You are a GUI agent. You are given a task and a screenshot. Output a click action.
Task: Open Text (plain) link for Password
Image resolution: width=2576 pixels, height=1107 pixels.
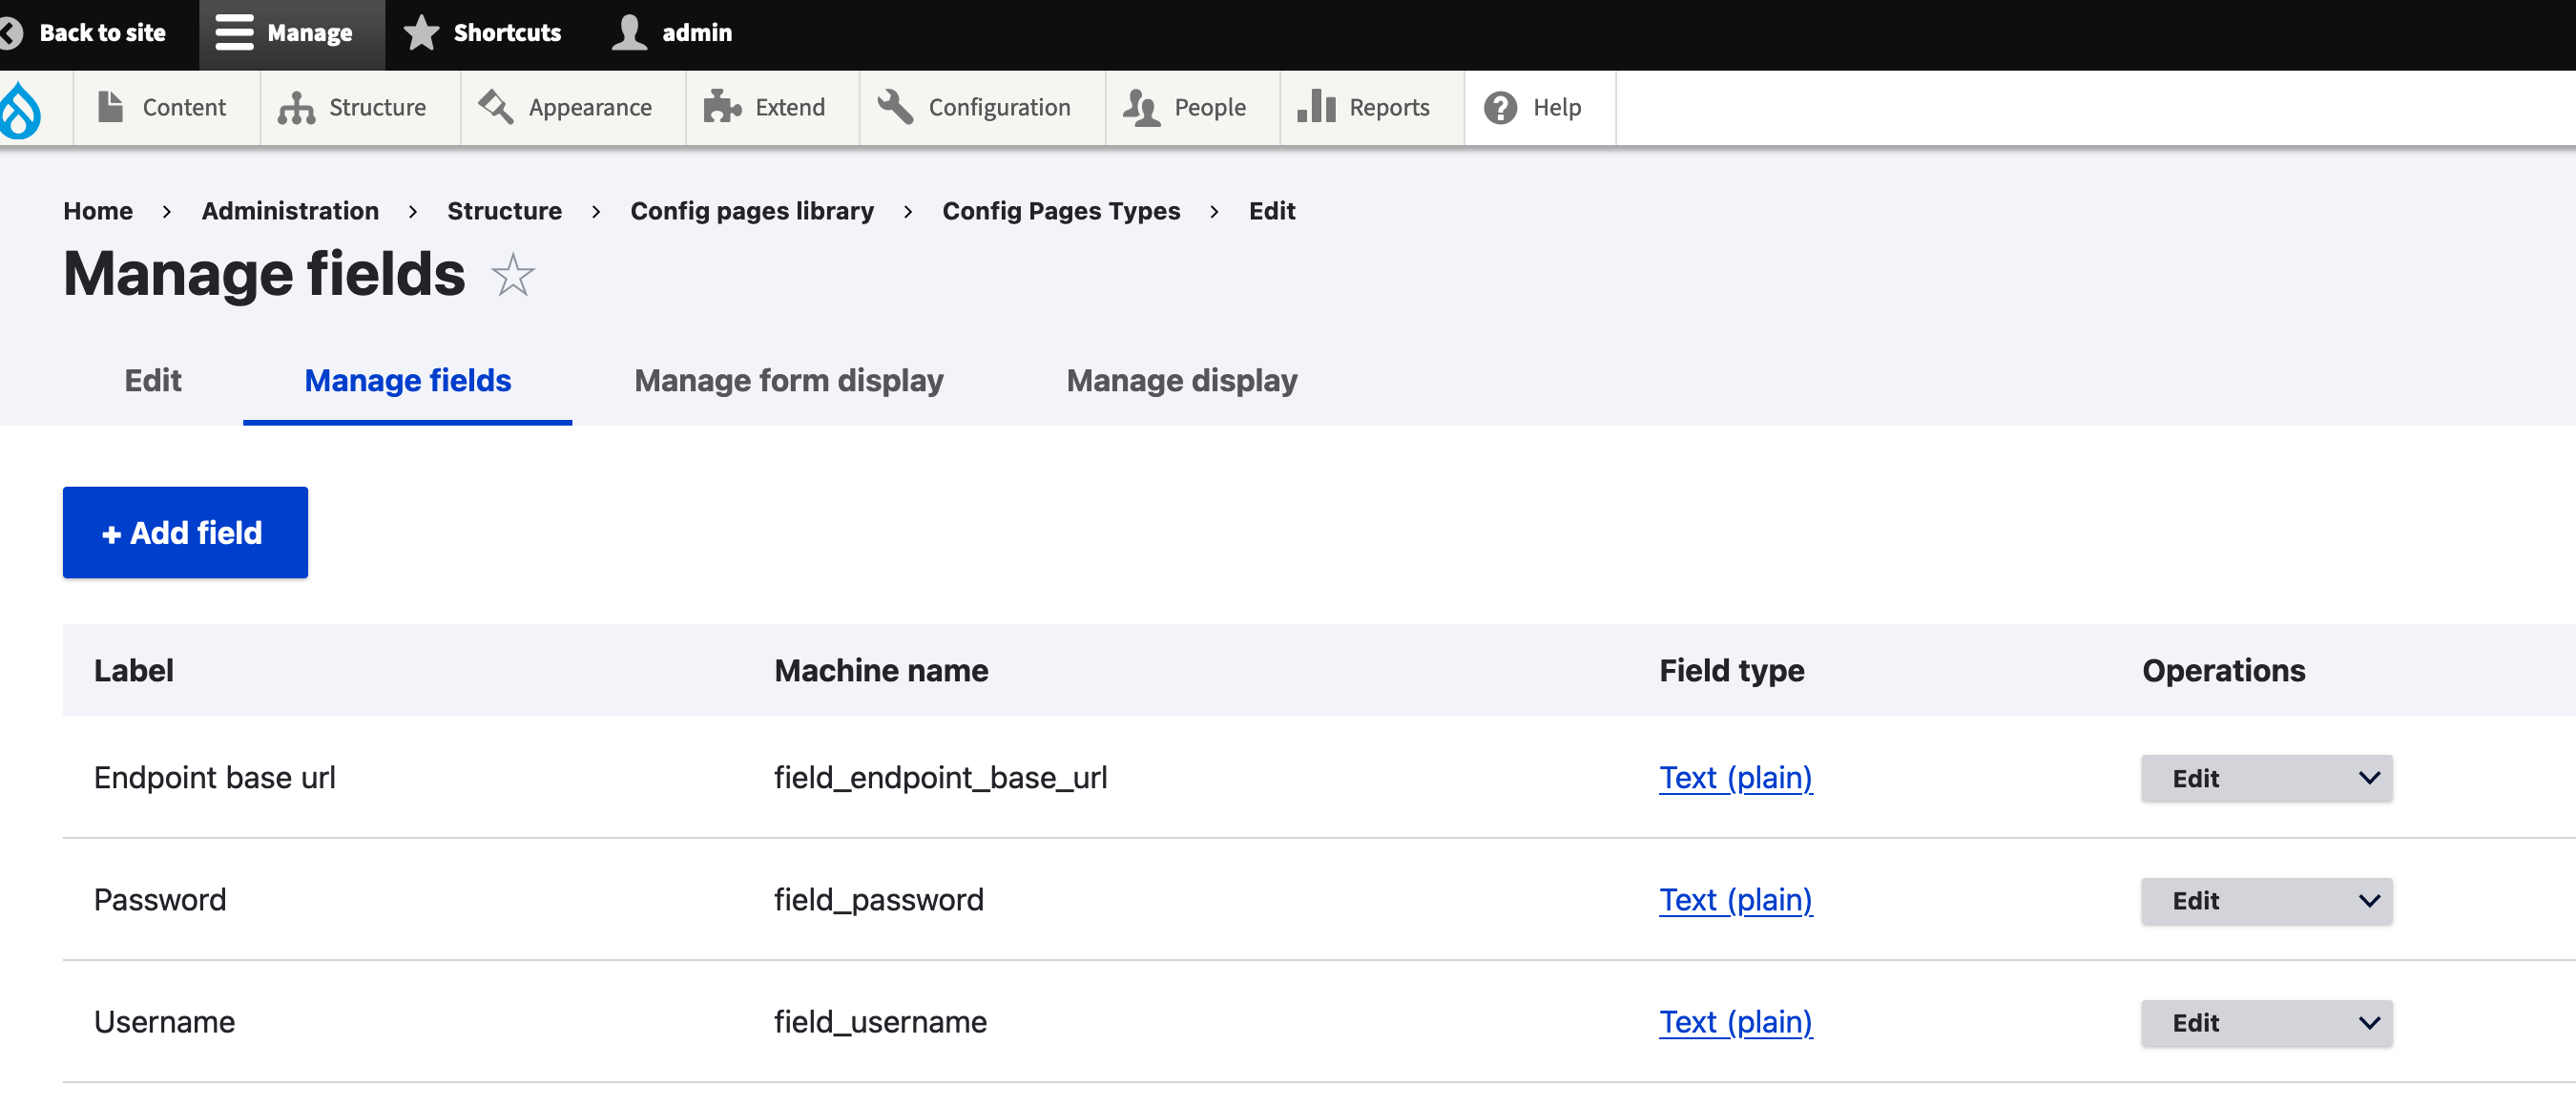1735,899
